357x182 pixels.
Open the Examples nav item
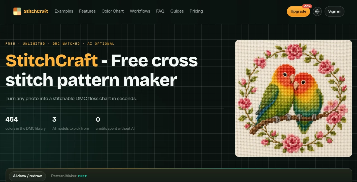(64, 11)
